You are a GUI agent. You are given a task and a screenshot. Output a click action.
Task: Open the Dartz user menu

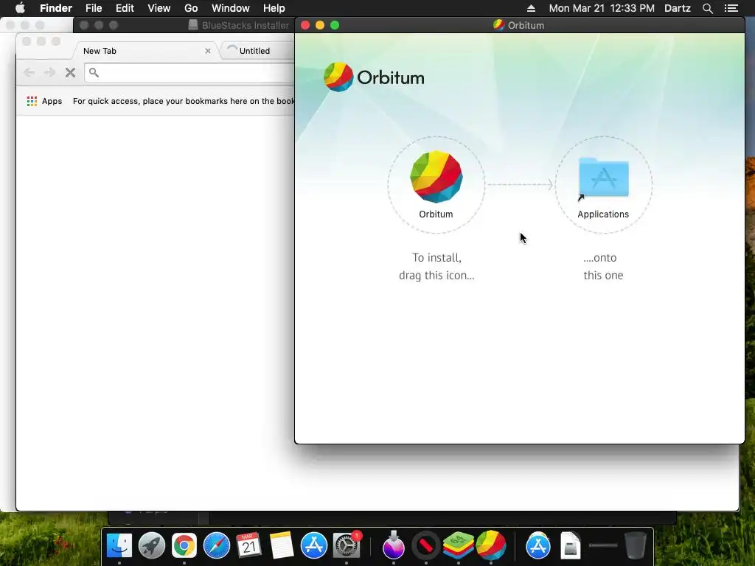click(678, 8)
